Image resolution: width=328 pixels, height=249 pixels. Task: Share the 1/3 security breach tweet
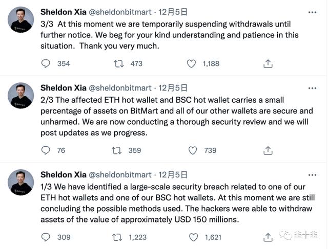pyautogui.click(x=268, y=237)
